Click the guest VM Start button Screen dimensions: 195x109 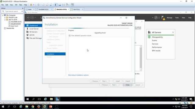[28, 99]
